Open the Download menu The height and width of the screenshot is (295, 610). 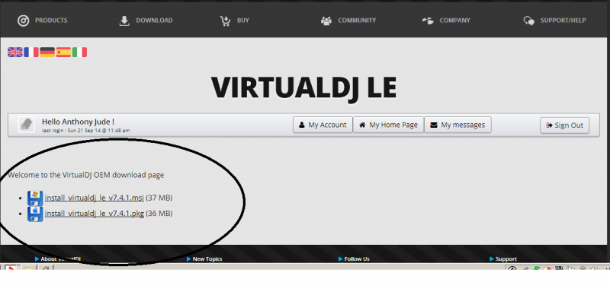146,21
